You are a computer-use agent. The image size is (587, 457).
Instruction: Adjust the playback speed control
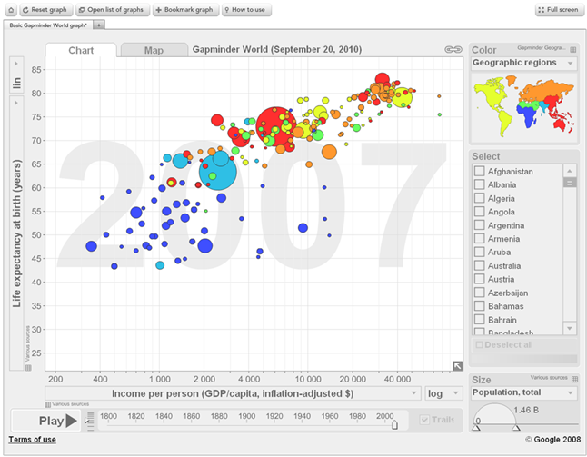tap(90, 422)
